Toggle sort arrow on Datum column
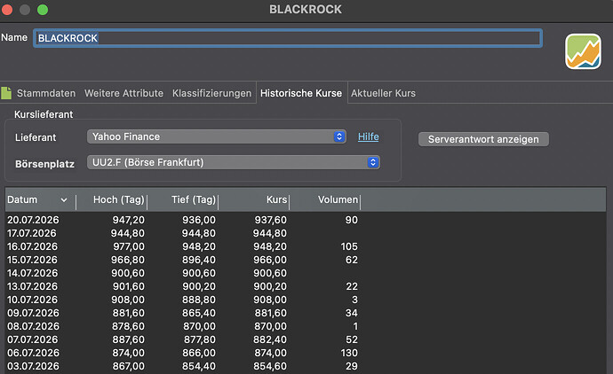This screenshot has height=374, width=613. tap(64, 200)
